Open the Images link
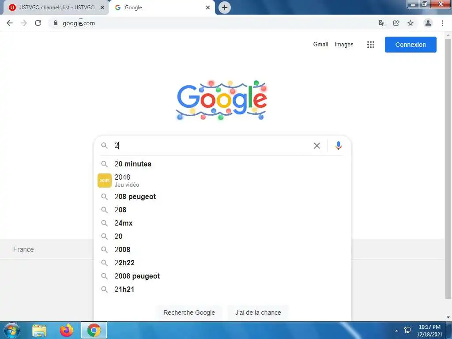Image resolution: width=452 pixels, height=339 pixels. coord(344,45)
